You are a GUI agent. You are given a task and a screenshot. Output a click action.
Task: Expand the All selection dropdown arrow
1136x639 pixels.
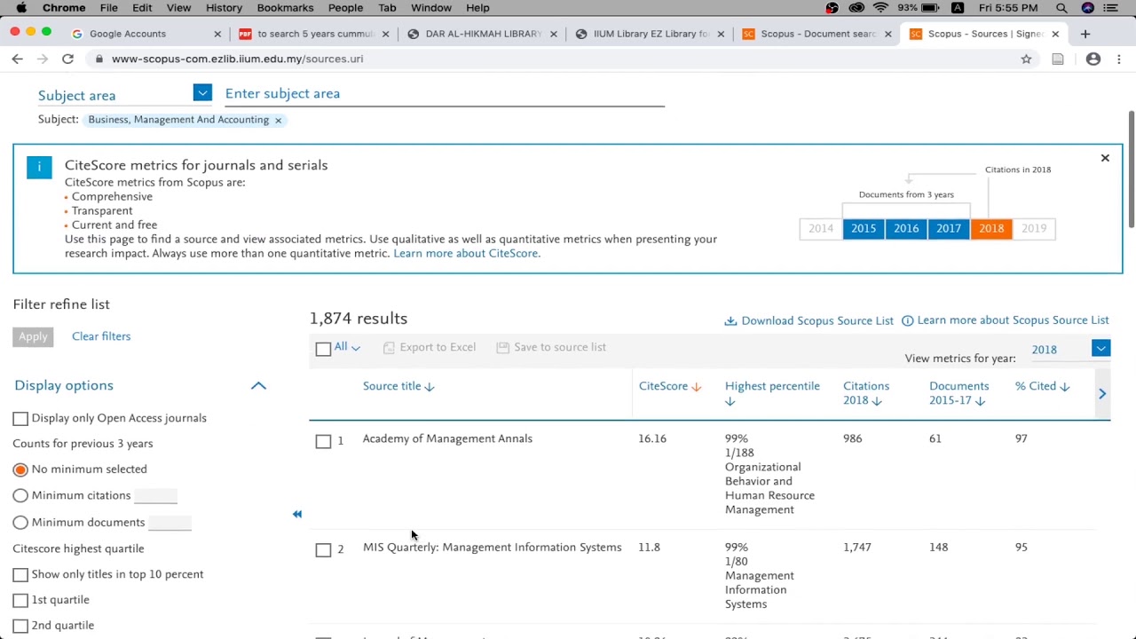coord(356,348)
